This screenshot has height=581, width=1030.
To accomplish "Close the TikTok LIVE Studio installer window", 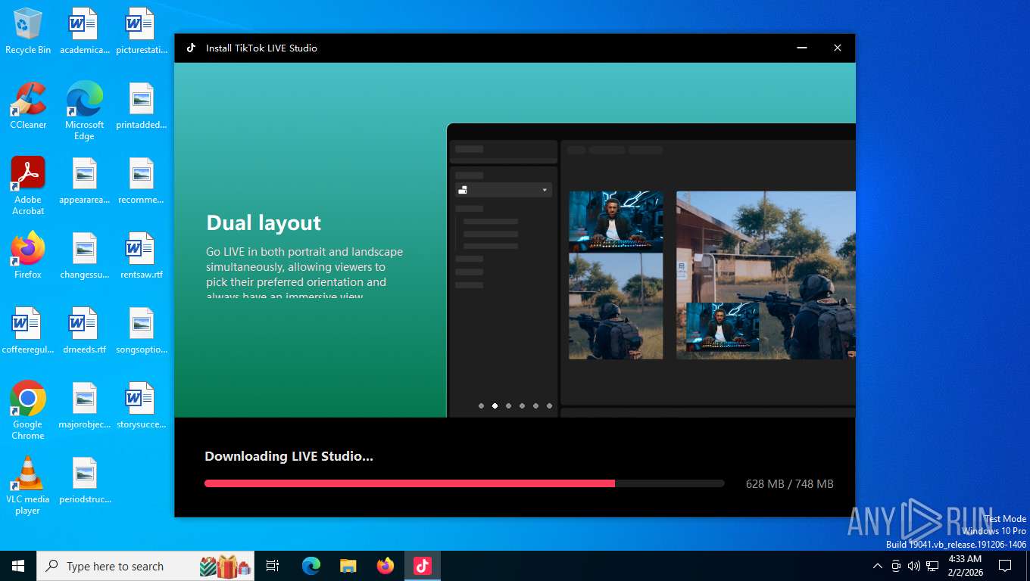I will click(837, 48).
